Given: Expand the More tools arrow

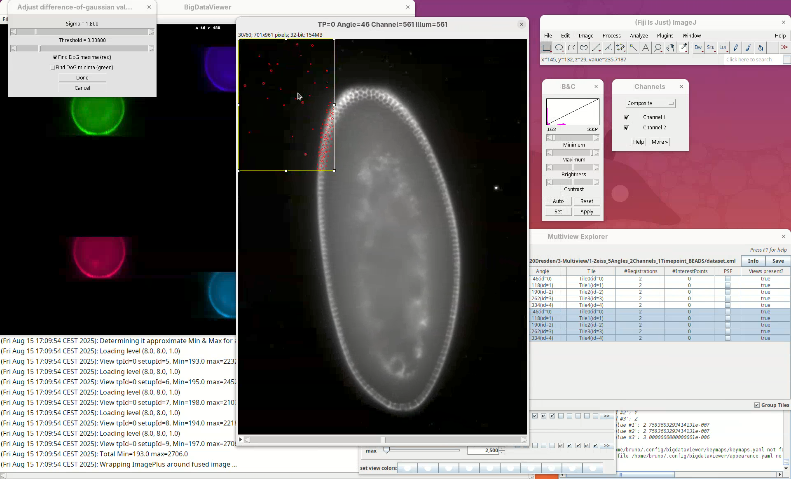Looking at the screenshot, I should click(784, 48).
